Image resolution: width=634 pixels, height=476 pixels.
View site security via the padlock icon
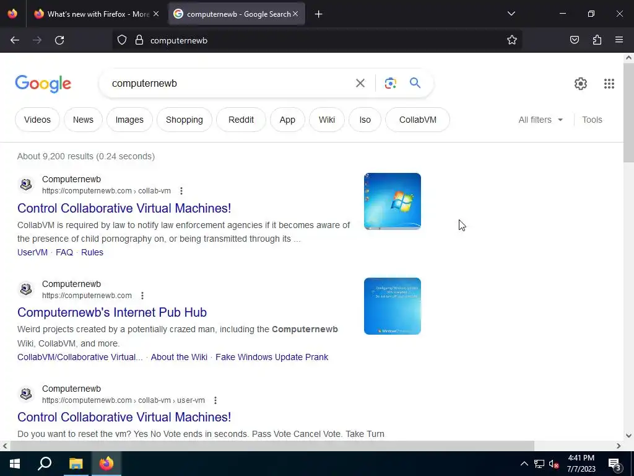tap(139, 40)
